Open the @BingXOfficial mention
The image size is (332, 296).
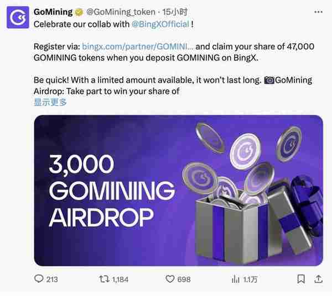pos(160,24)
